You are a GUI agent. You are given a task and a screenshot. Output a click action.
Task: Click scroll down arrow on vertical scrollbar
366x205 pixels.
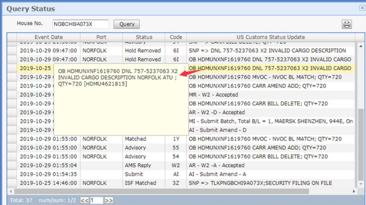point(360,184)
